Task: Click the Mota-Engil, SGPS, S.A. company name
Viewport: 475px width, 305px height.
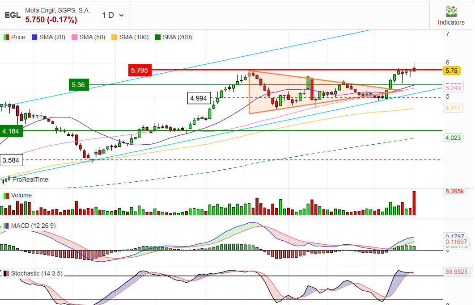Action: point(58,10)
